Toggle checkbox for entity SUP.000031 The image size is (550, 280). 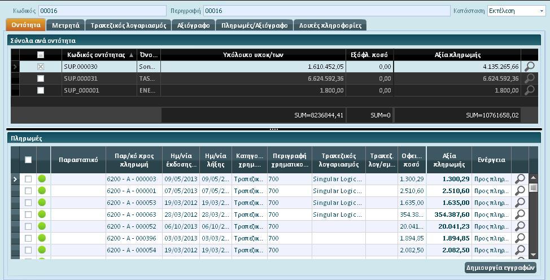click(40, 78)
